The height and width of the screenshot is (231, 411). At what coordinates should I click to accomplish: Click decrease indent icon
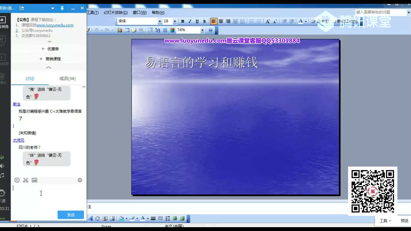pos(284,21)
